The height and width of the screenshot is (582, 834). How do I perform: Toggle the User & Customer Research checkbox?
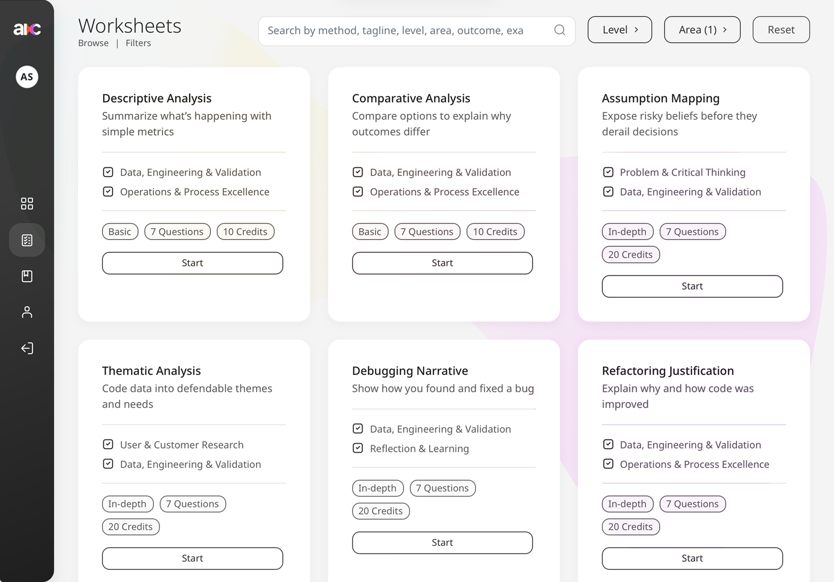point(108,444)
